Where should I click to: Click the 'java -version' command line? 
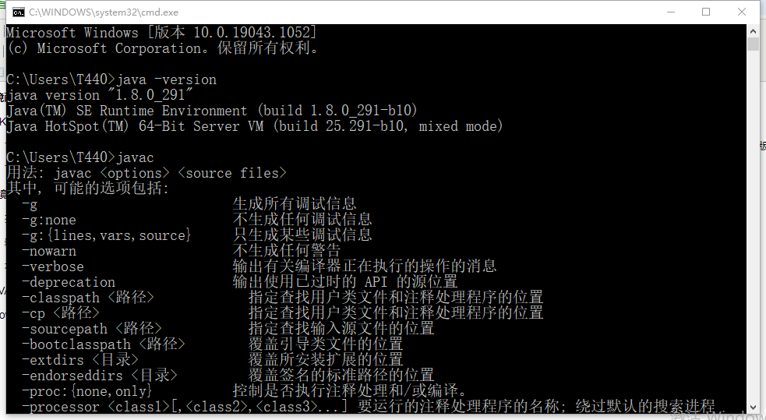166,79
